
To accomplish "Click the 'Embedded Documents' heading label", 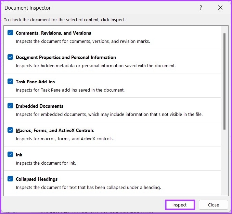I will [39, 106].
